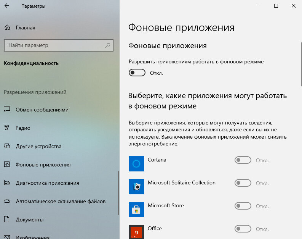
Task: Select the Документы page icon
Action: (7, 219)
